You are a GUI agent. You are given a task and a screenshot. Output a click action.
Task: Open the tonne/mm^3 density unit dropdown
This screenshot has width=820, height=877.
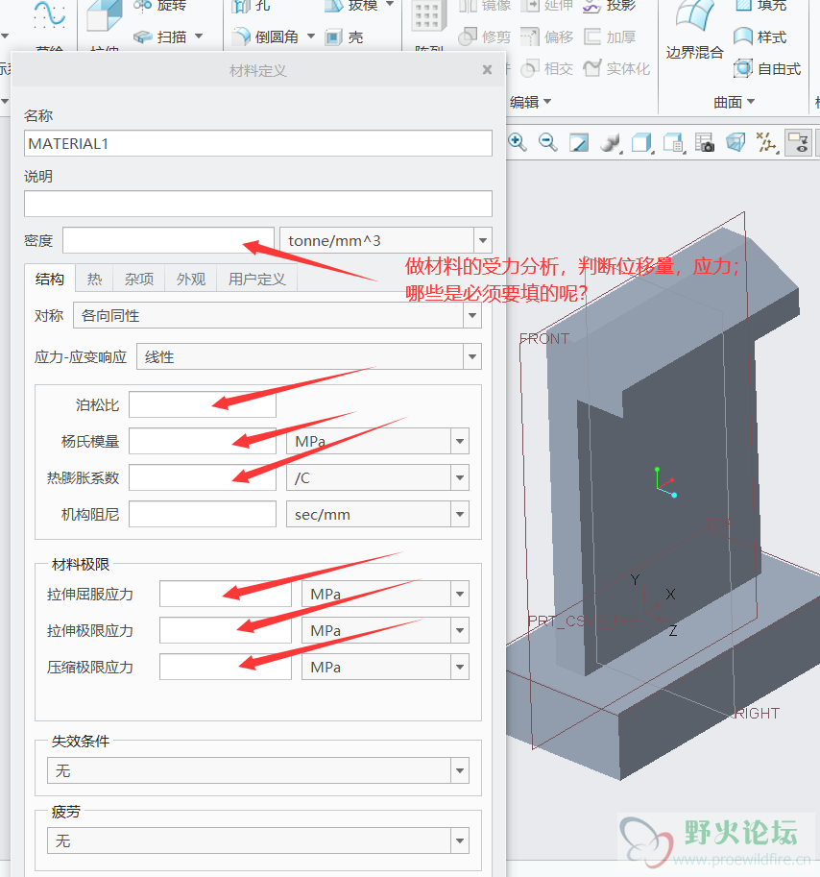click(482, 241)
